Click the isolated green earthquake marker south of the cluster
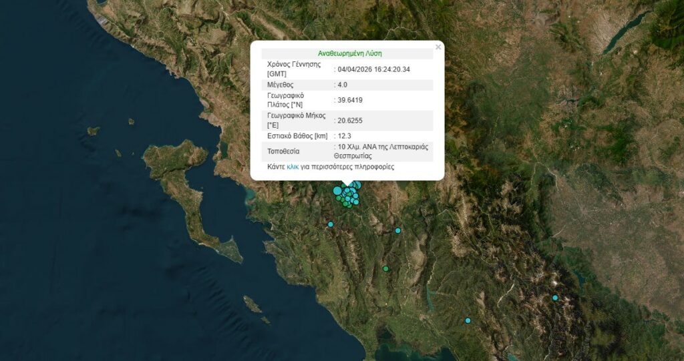Viewport: 684px width, 361px height. [385, 268]
